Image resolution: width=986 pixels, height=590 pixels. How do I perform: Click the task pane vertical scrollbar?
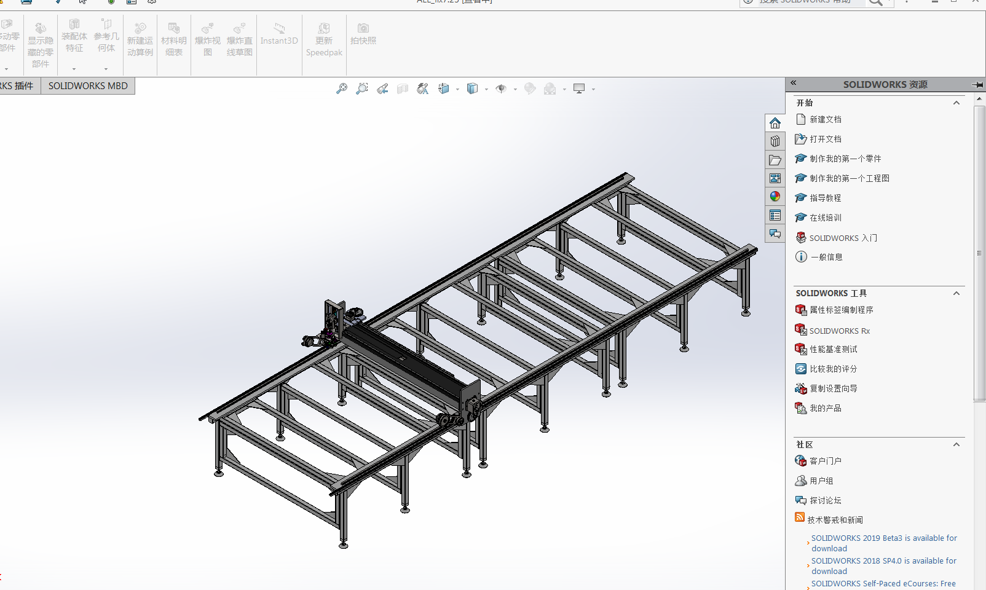point(979,253)
